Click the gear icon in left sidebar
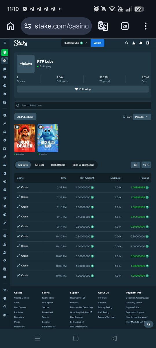Viewport: 156px width, 348px height. pyautogui.click(x=5, y=94)
